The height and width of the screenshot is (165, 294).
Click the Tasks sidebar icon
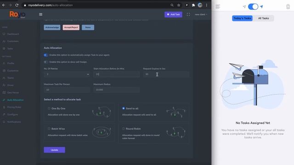coord(4,49)
